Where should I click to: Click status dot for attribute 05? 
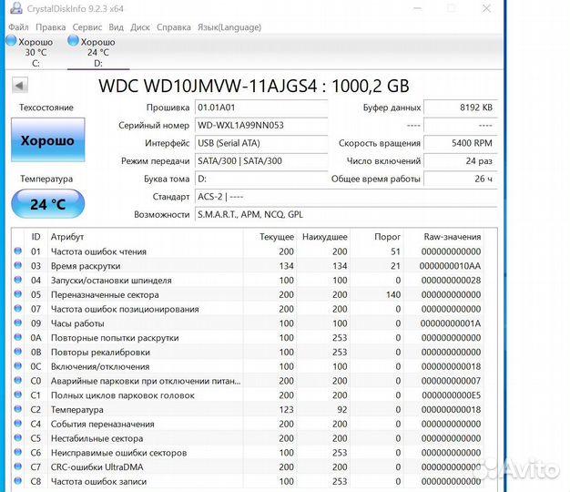(x=18, y=293)
